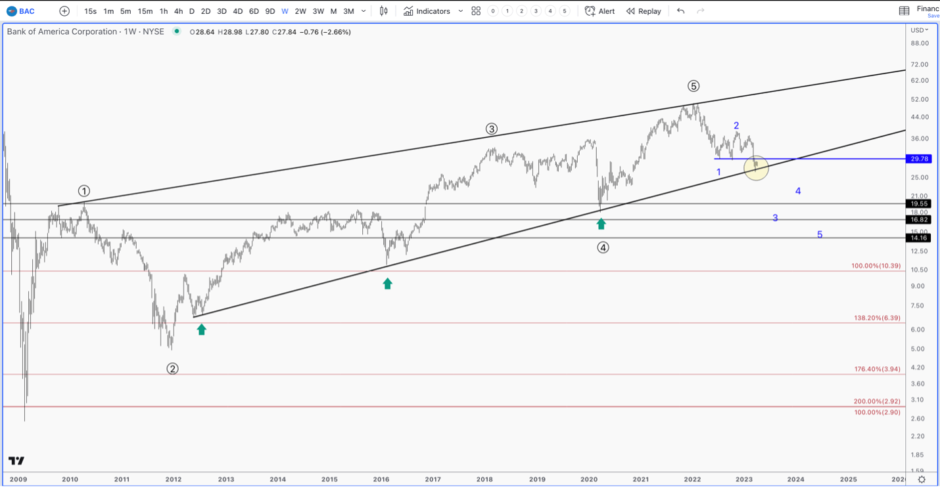The height and width of the screenshot is (489, 940).
Task: Click the circled 5 toolbar button
Action: pyautogui.click(x=565, y=11)
